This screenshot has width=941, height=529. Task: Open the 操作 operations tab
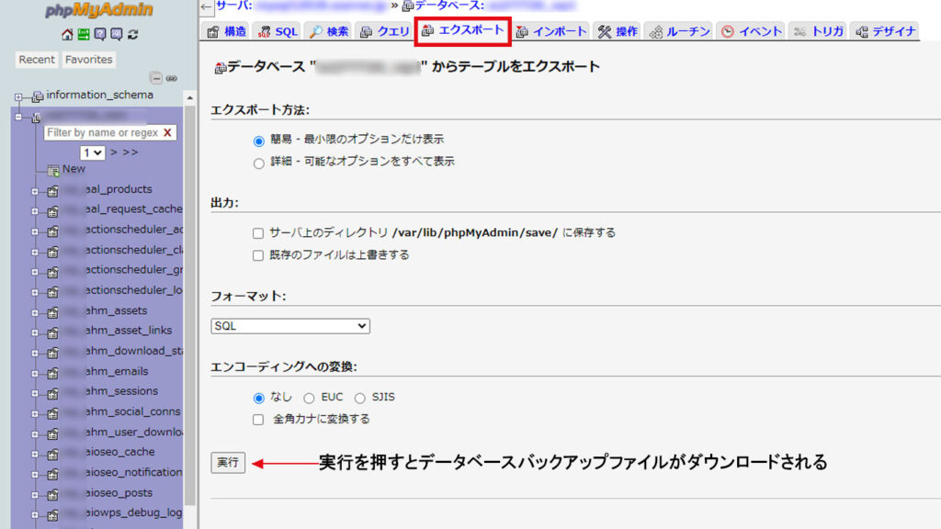[618, 31]
